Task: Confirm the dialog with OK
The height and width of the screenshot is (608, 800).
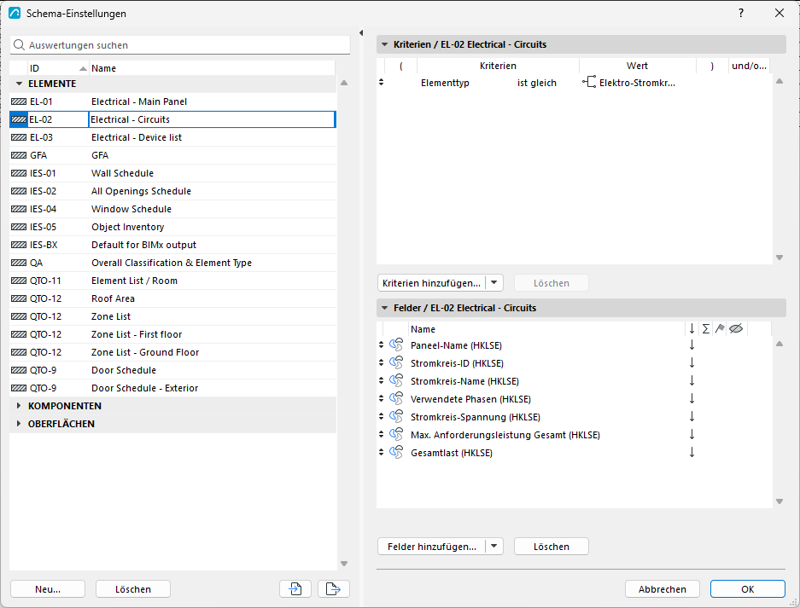Action: 748,588
